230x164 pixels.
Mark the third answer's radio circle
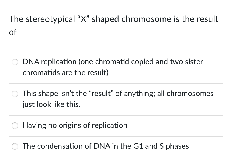[15, 126]
